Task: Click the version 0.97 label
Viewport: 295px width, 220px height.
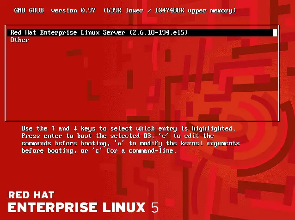Action: coord(74,10)
